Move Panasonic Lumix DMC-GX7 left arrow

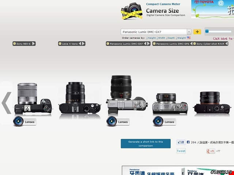coord(145,44)
